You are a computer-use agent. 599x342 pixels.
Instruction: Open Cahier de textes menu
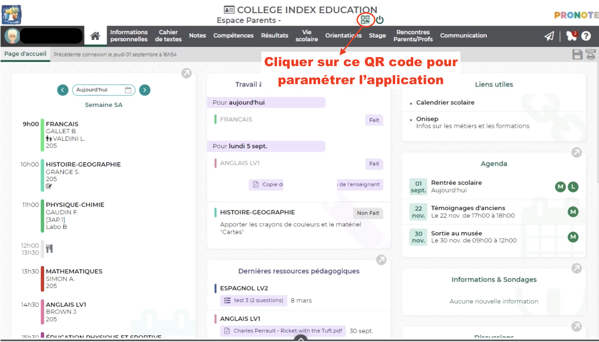click(x=168, y=36)
